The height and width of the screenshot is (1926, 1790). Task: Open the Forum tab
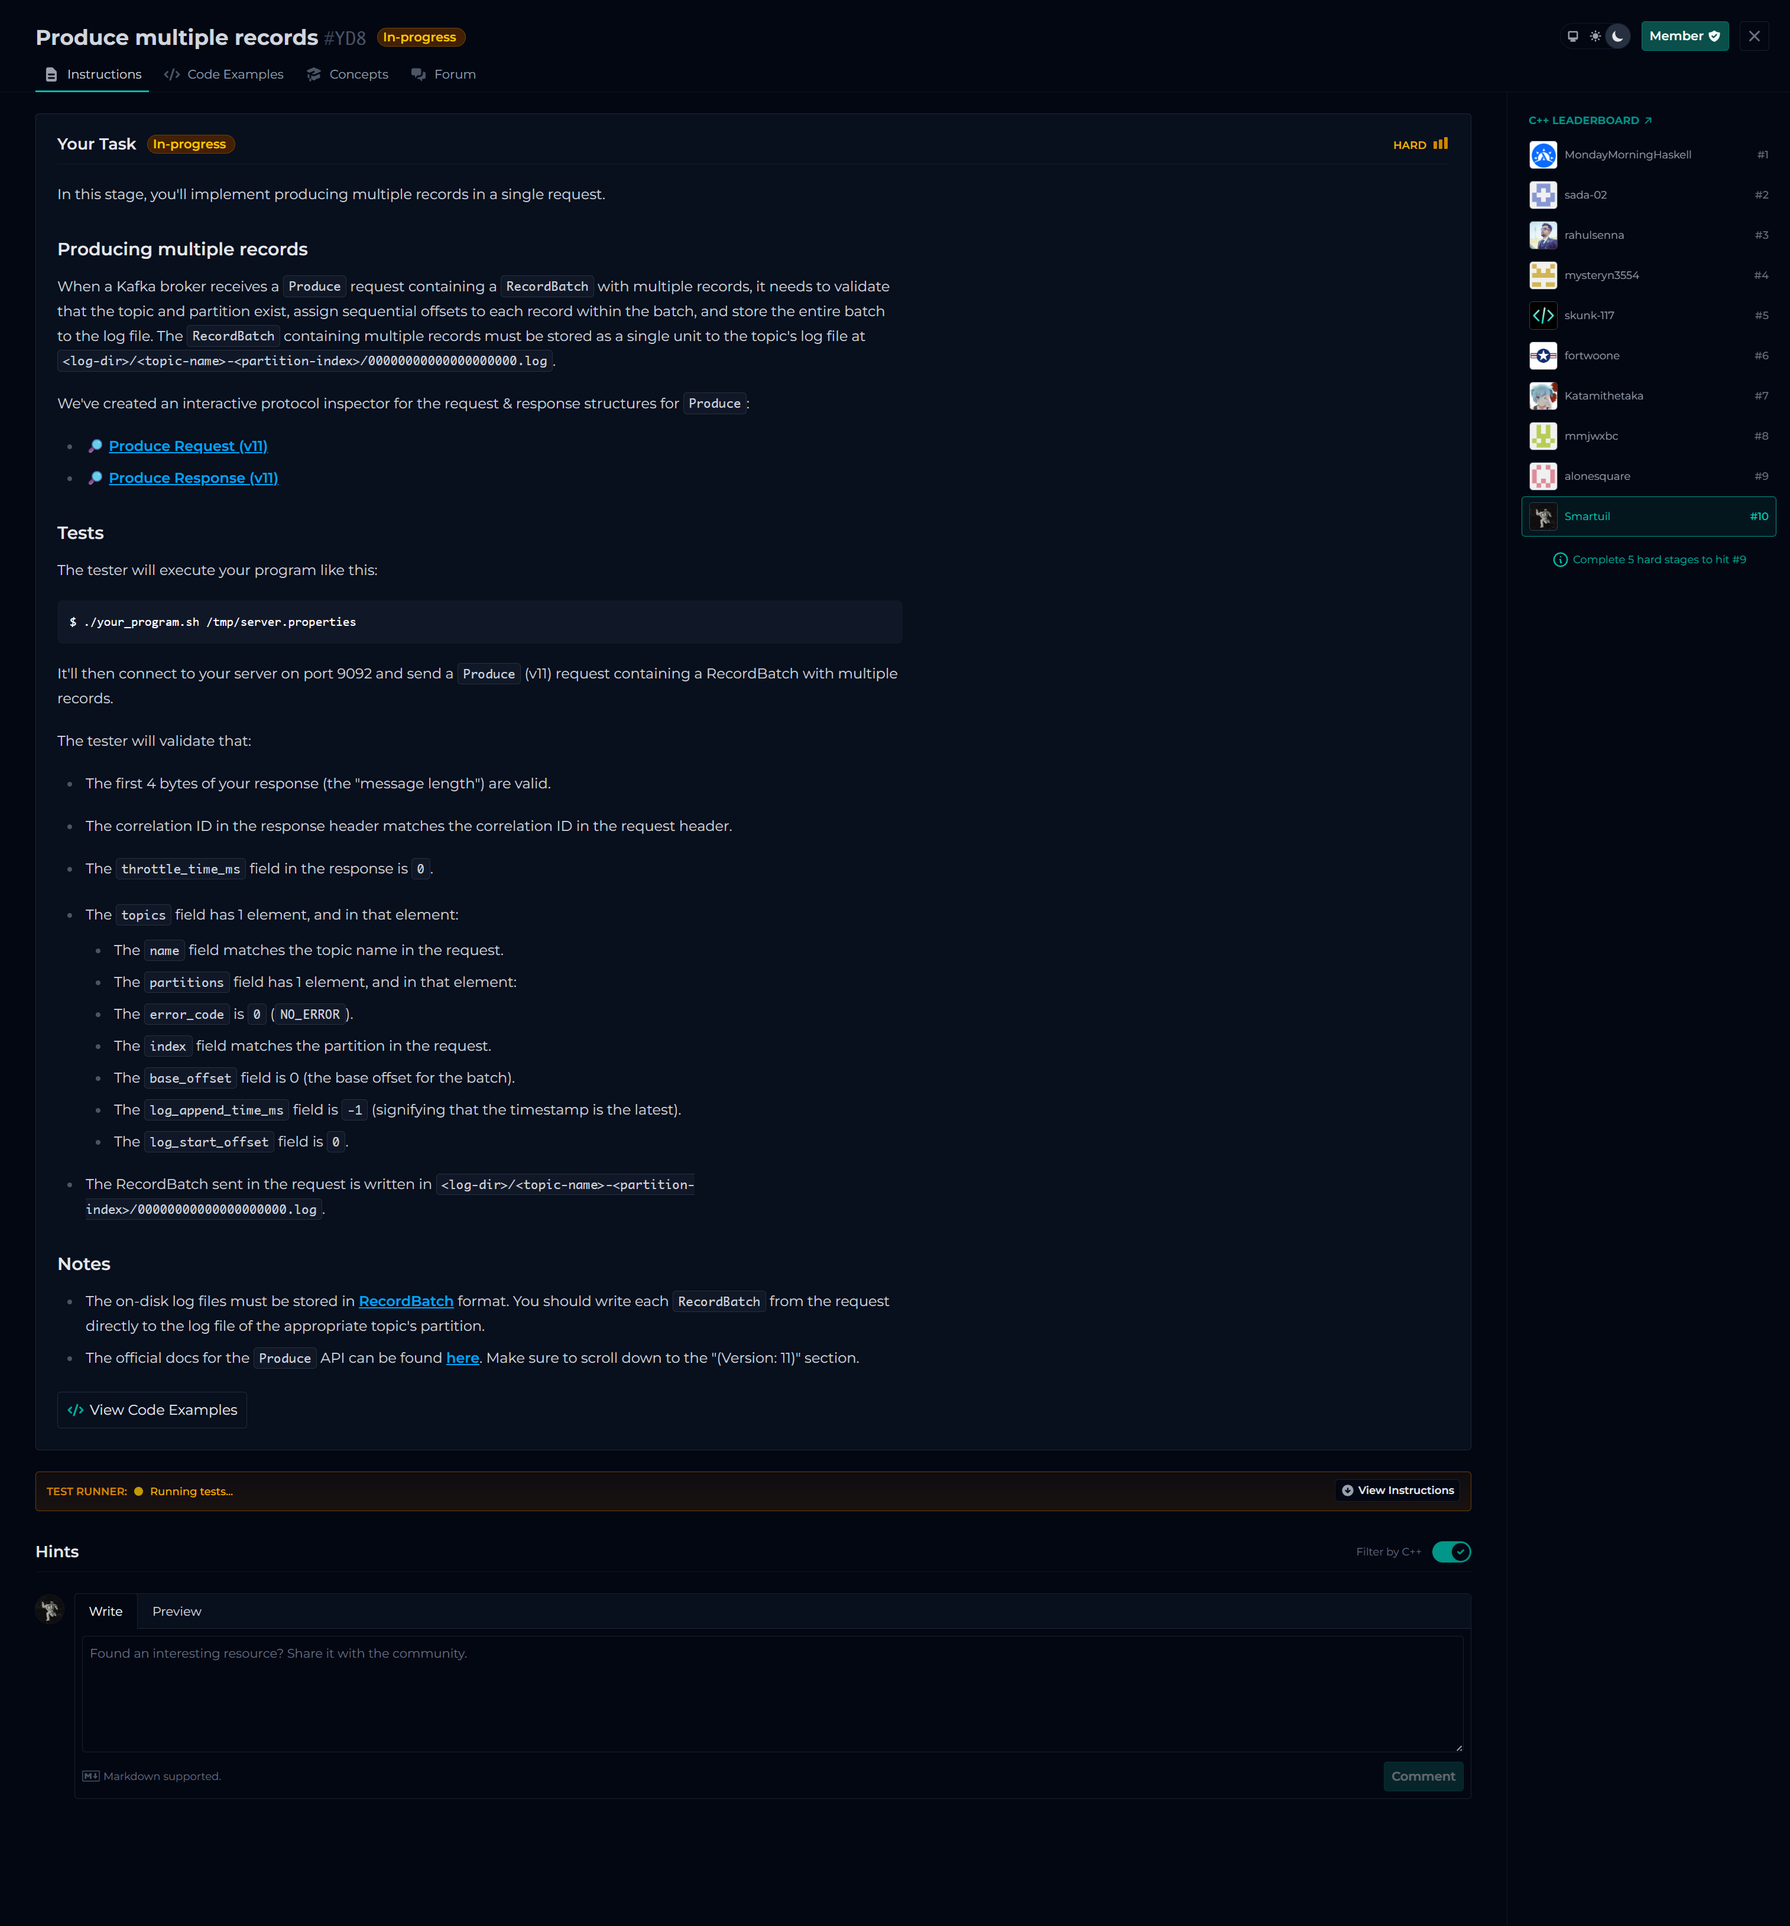pos(443,74)
